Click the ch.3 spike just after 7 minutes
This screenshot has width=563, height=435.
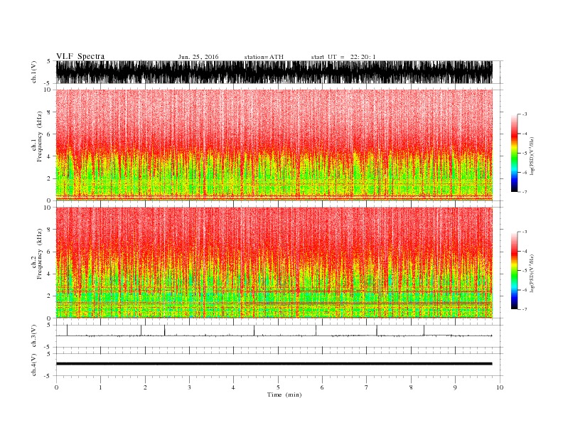click(x=377, y=331)
